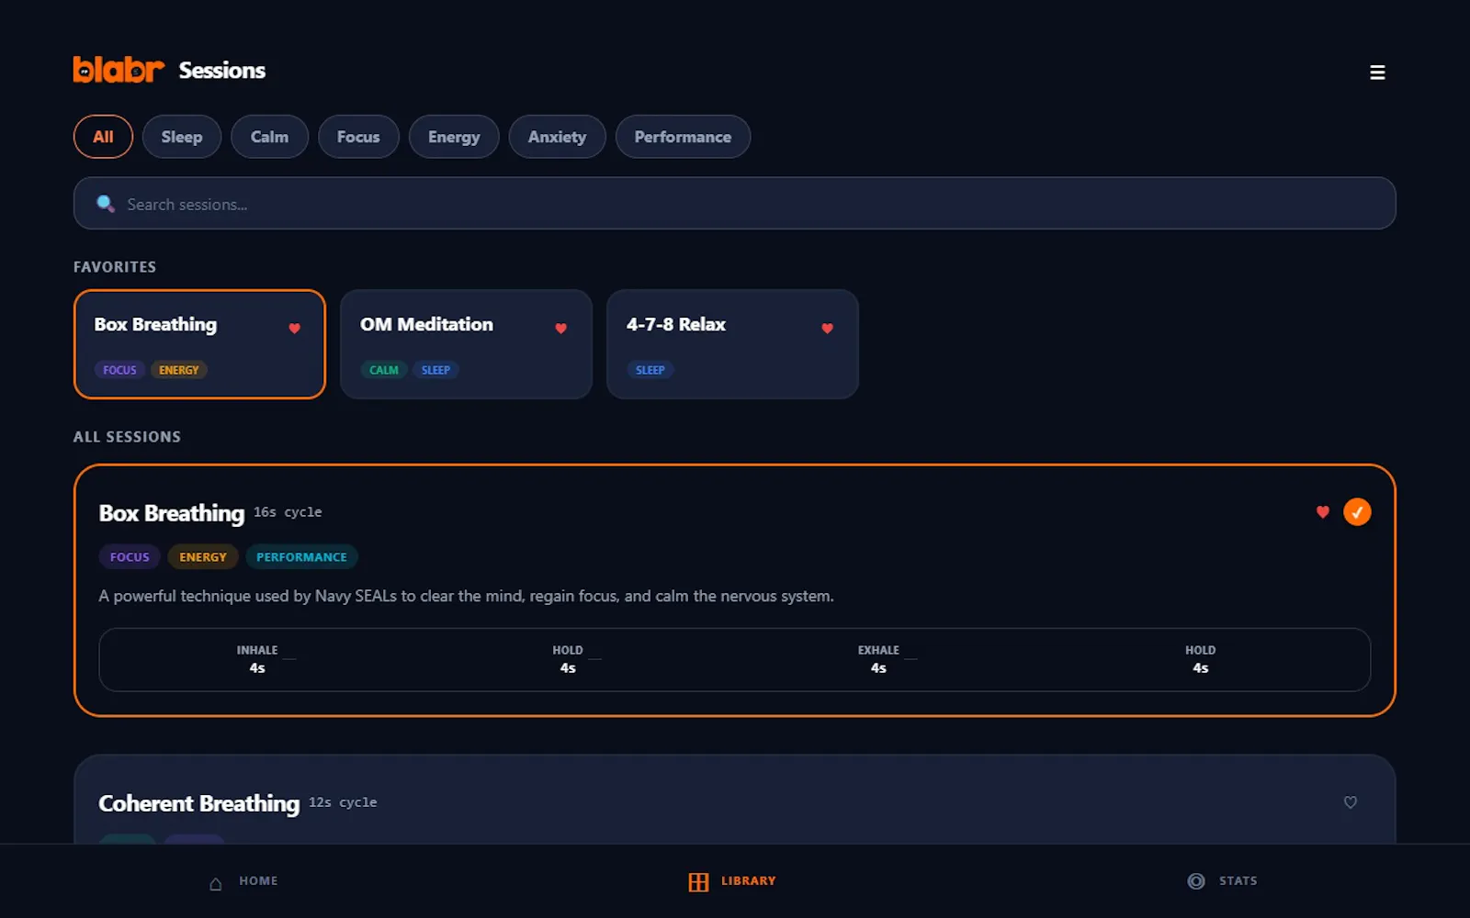The image size is (1470, 918).
Task: Go to STATS tab label
Action: 1238,881
